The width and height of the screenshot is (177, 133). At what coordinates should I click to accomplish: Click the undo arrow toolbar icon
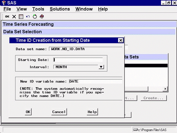(28, 17)
